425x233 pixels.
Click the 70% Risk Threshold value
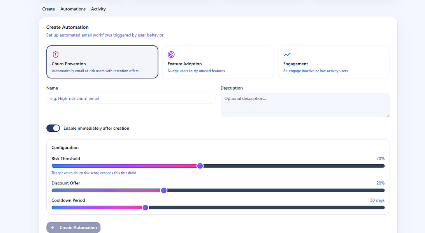pos(380,159)
